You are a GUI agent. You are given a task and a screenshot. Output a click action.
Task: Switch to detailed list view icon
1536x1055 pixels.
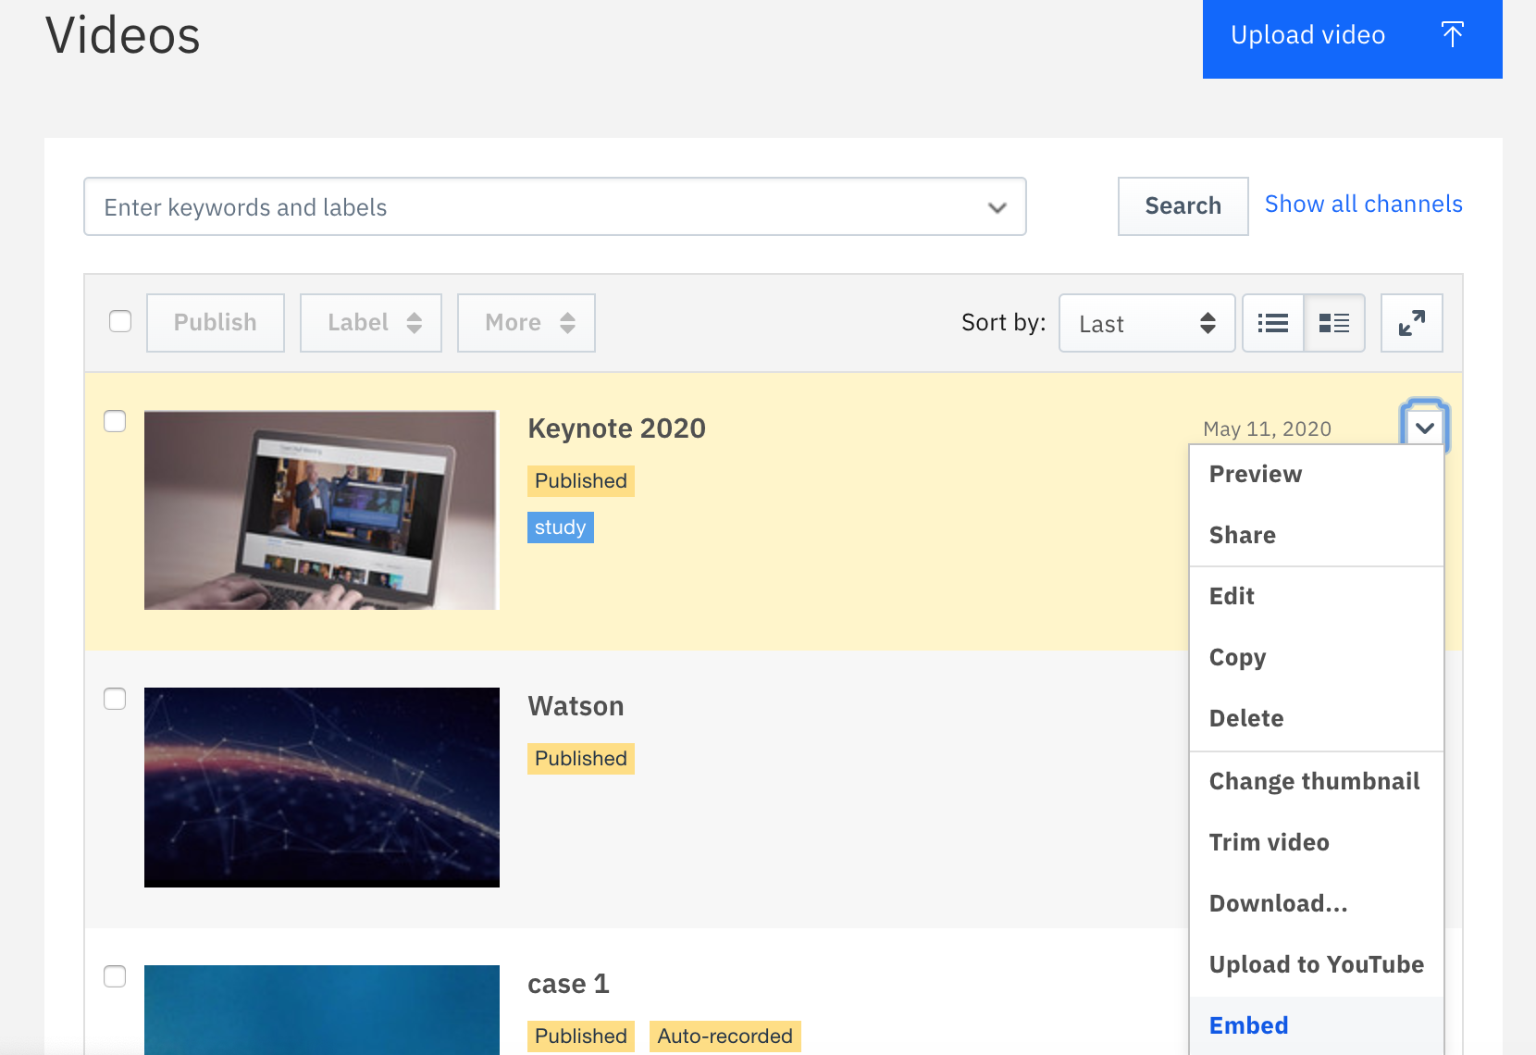pos(1334,323)
